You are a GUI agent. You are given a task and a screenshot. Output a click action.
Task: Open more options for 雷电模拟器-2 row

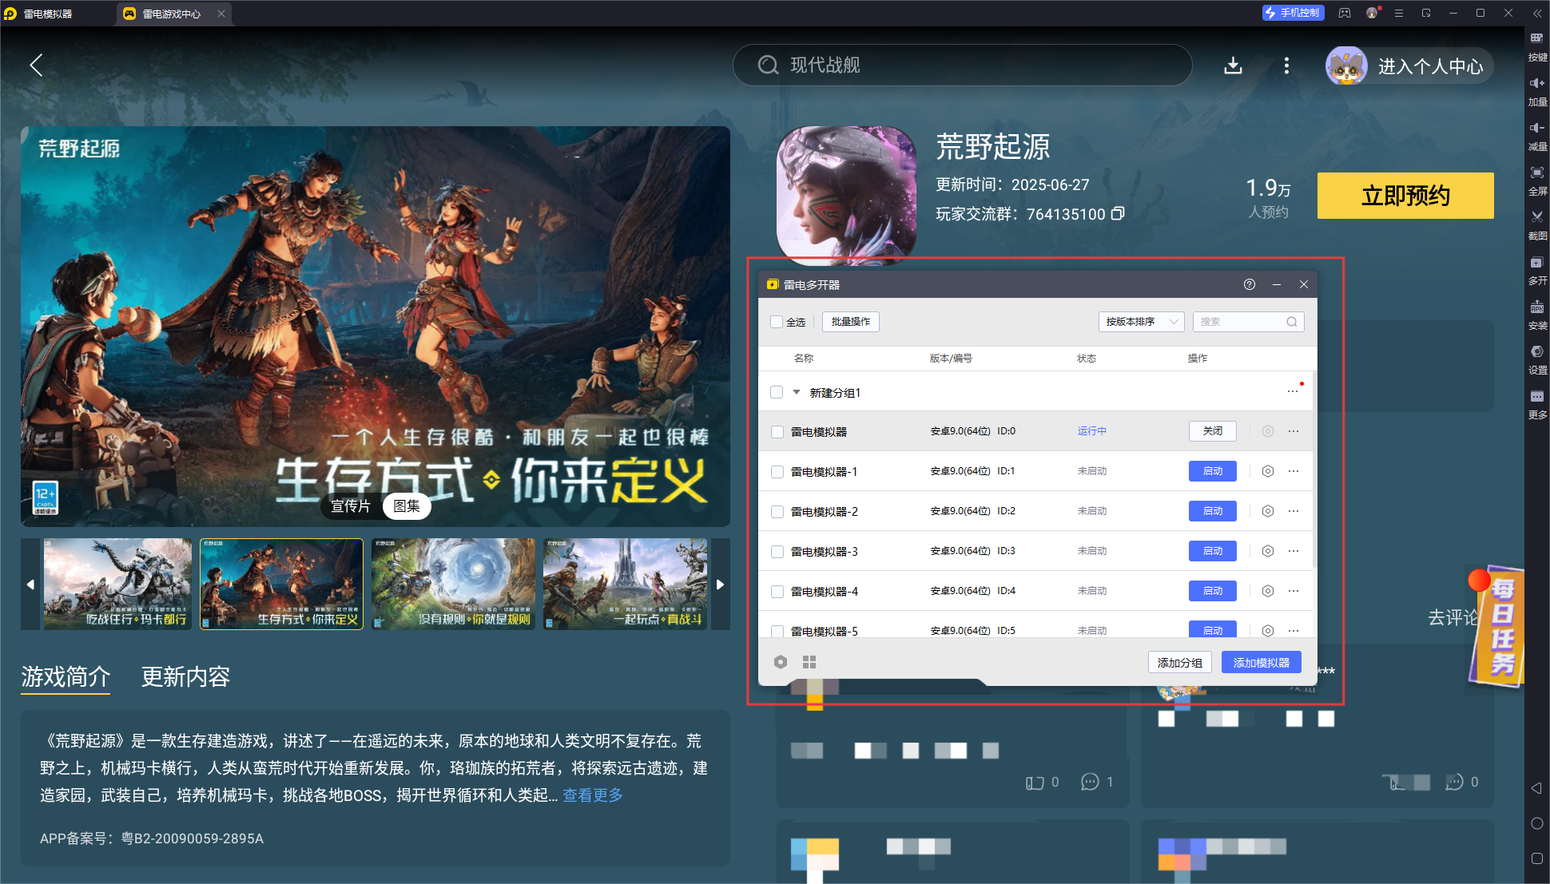[1294, 511]
